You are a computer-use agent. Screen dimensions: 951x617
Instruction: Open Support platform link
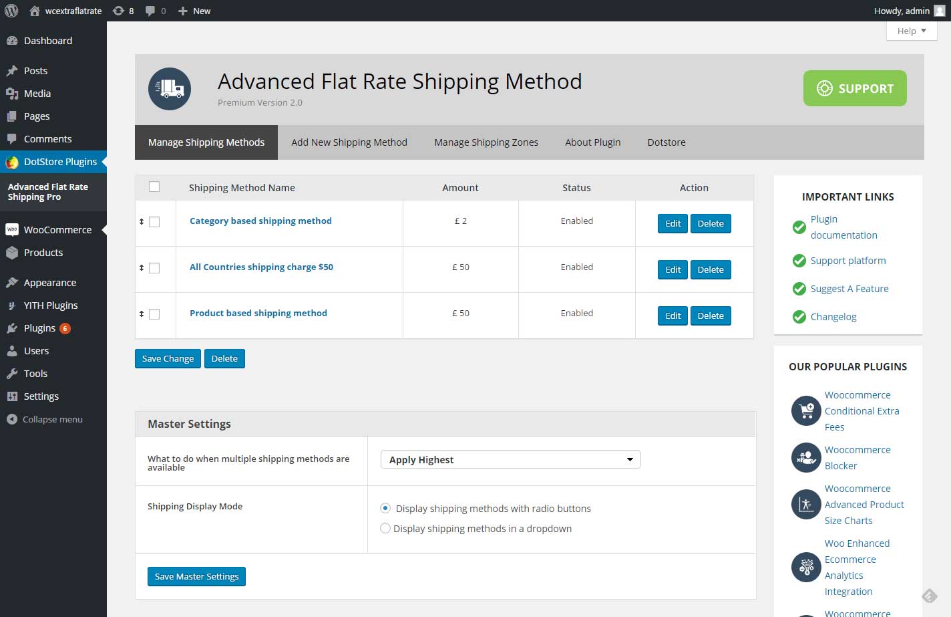848,261
